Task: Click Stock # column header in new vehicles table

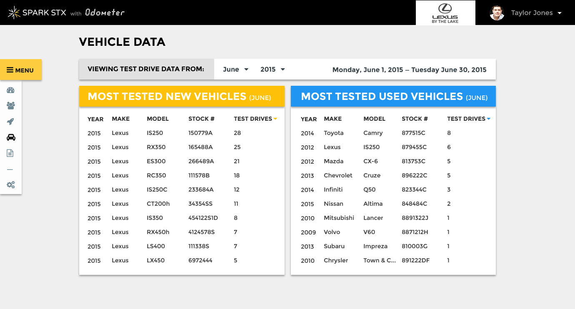Action: point(202,119)
